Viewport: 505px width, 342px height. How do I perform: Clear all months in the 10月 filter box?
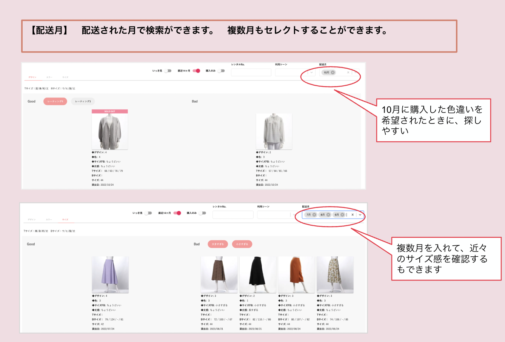(348, 72)
